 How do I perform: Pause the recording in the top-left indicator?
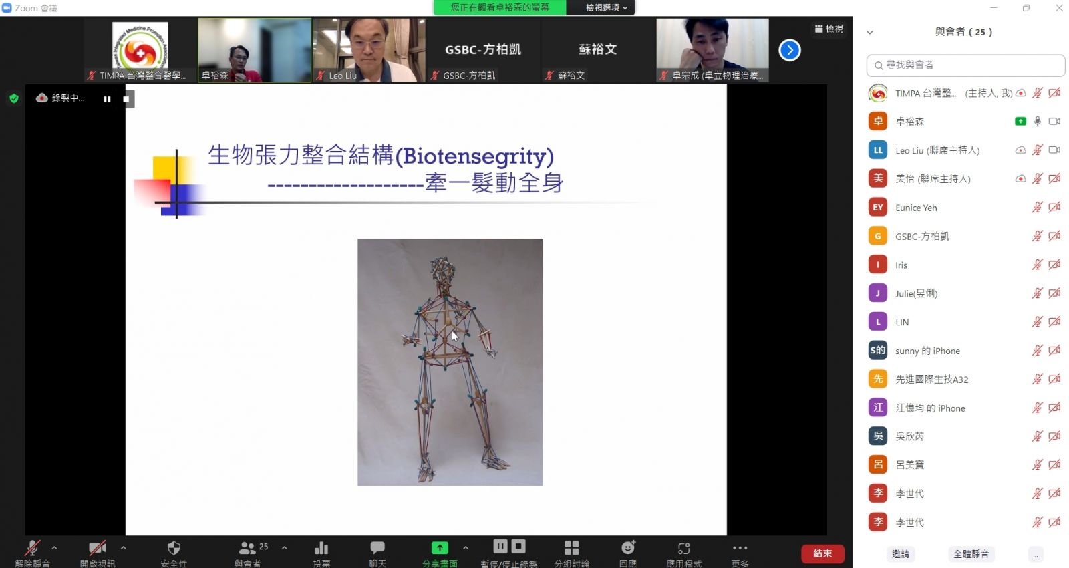[107, 98]
